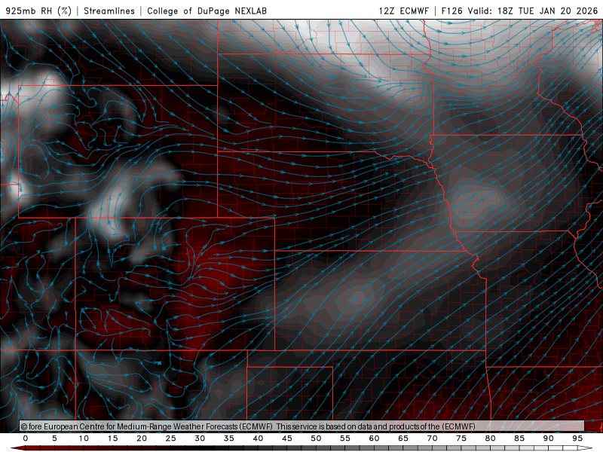603x452 pixels.
Task: Click the ECMWF copyright notice banner
Action: pyautogui.click(x=302, y=426)
